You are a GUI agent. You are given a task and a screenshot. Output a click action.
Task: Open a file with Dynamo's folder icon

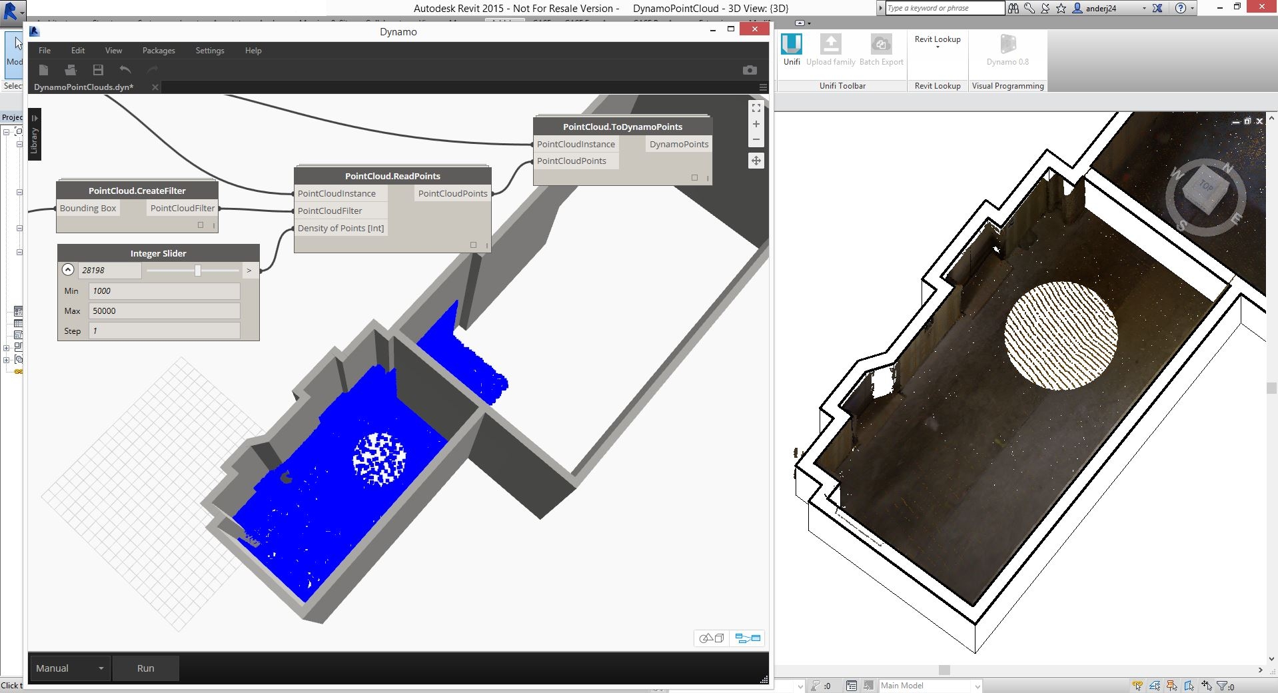pyautogui.click(x=71, y=70)
